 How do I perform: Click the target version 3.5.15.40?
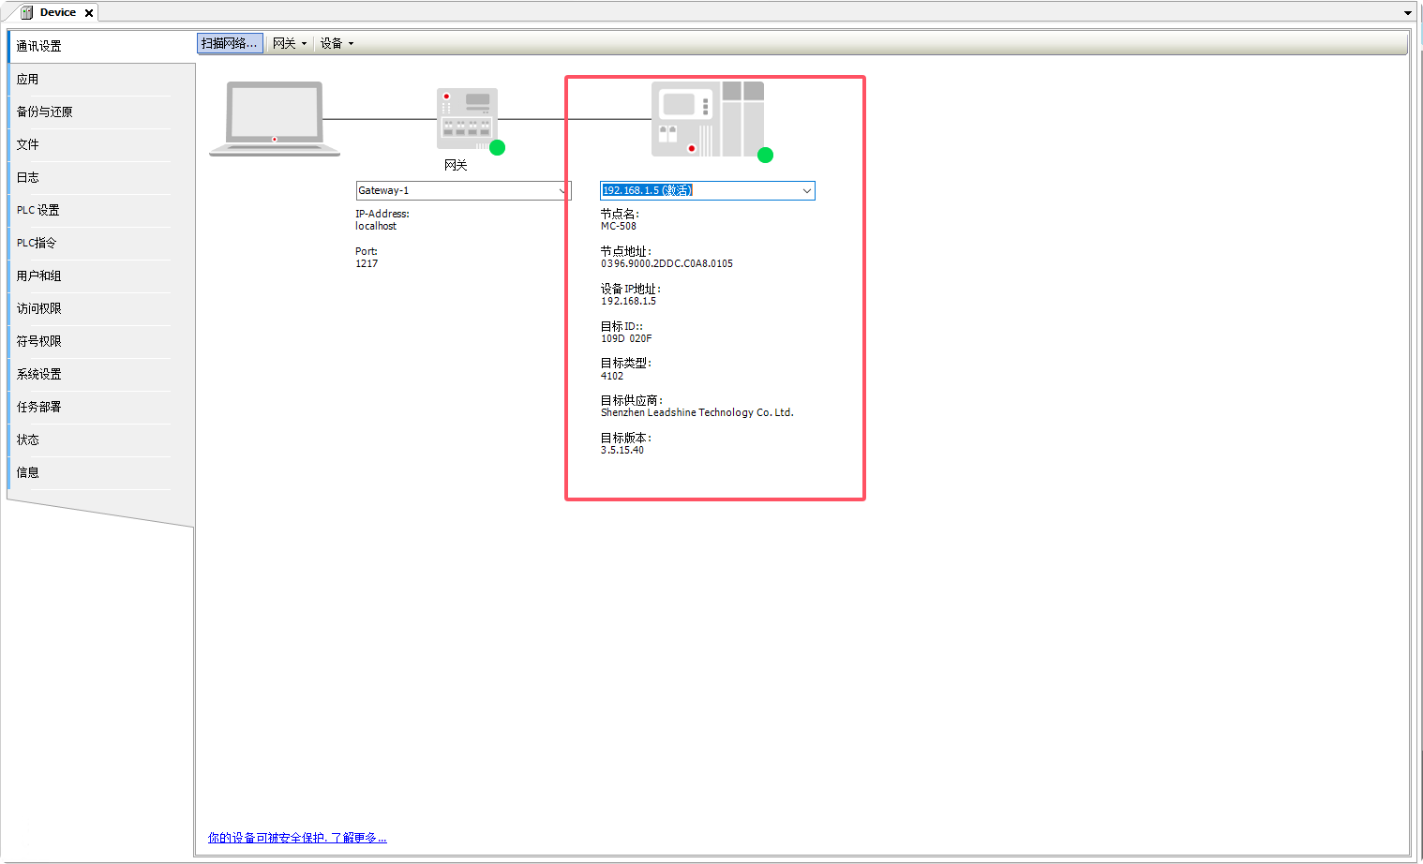point(622,450)
